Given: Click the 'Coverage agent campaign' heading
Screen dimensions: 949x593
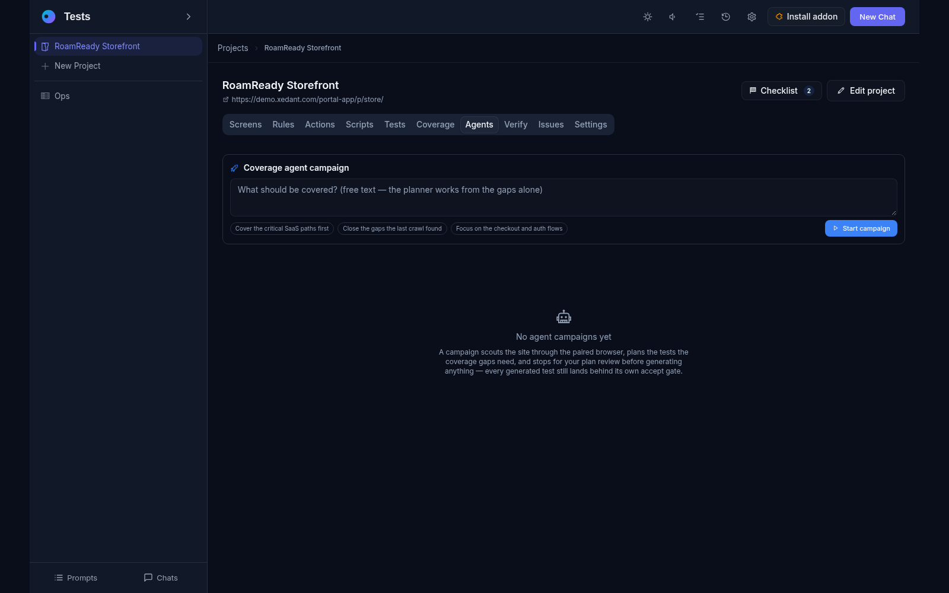Looking at the screenshot, I should (296, 168).
